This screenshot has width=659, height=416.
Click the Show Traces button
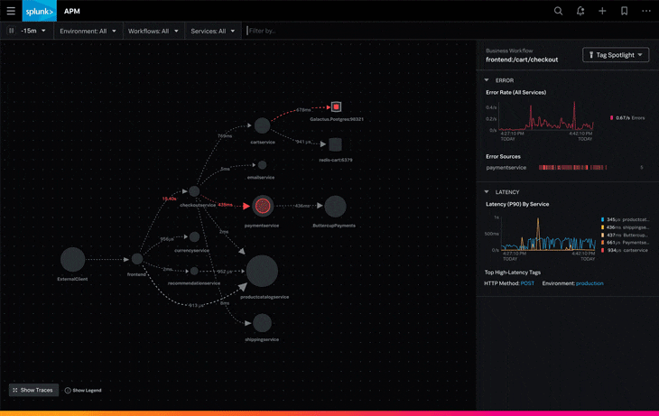coord(33,391)
